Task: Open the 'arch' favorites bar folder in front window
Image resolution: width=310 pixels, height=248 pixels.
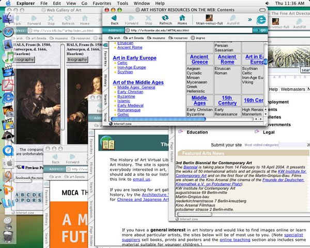Action: click(x=114, y=38)
